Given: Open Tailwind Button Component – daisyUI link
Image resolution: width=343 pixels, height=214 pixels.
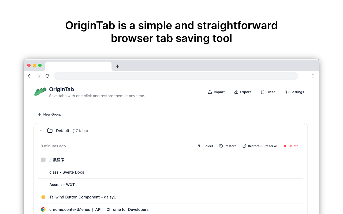Looking at the screenshot, I should (x=83, y=197).
